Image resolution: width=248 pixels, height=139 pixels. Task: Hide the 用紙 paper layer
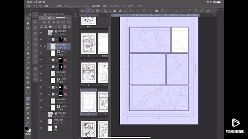click(x=41, y=128)
